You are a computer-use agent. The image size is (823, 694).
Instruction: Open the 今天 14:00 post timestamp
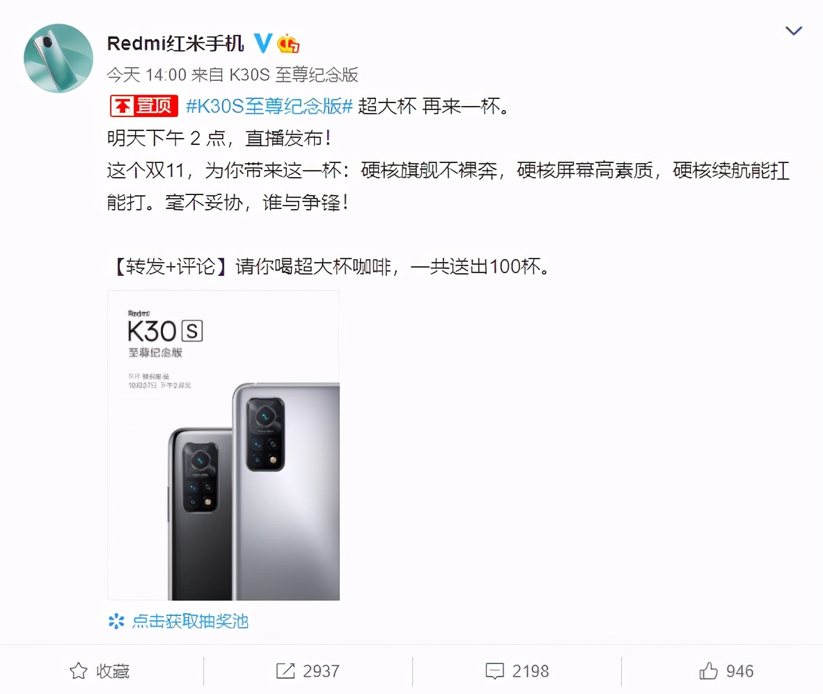point(146,75)
